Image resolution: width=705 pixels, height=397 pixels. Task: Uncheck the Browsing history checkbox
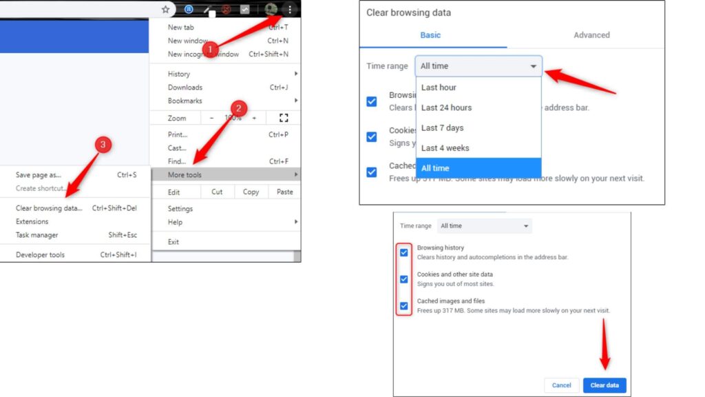404,253
